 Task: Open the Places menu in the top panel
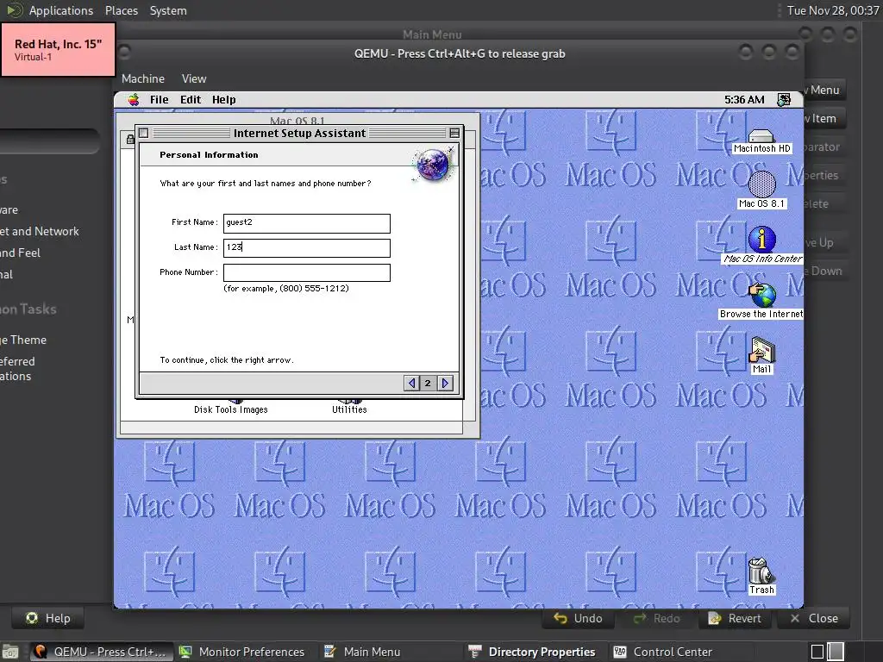(x=121, y=10)
